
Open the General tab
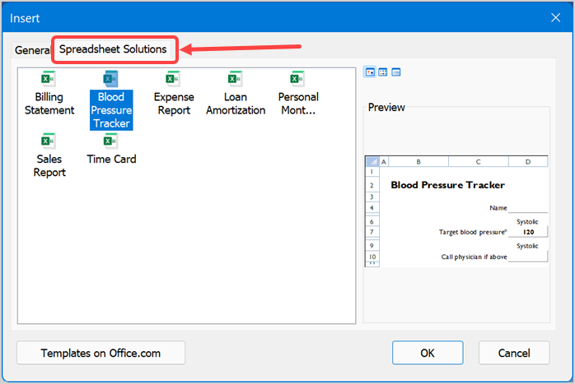(x=32, y=50)
